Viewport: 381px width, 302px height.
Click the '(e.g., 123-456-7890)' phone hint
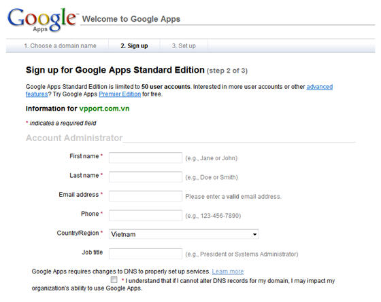(213, 216)
